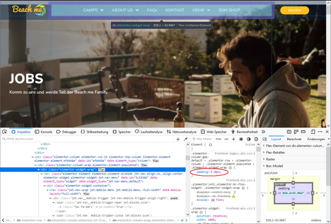Close the developer tools

click(x=327, y=132)
